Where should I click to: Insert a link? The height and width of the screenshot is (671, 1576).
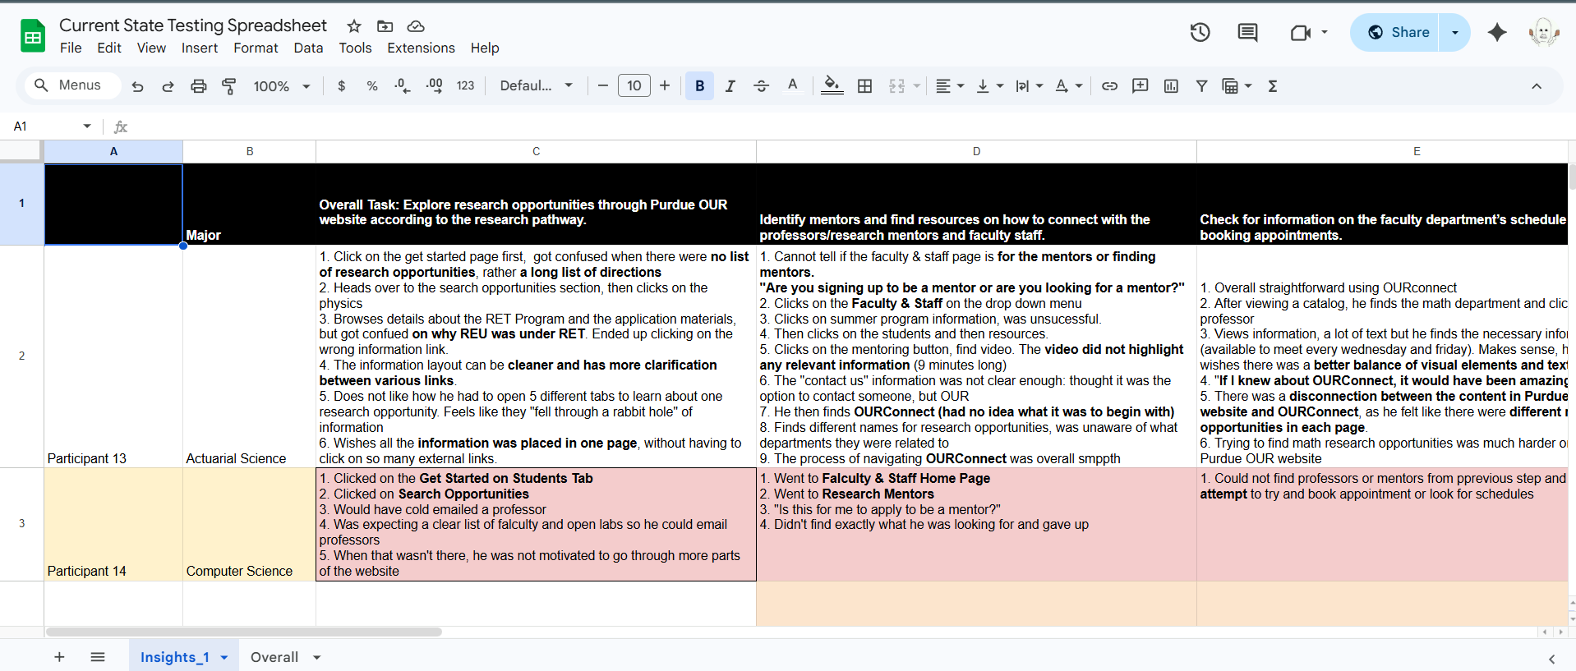pos(1109,86)
